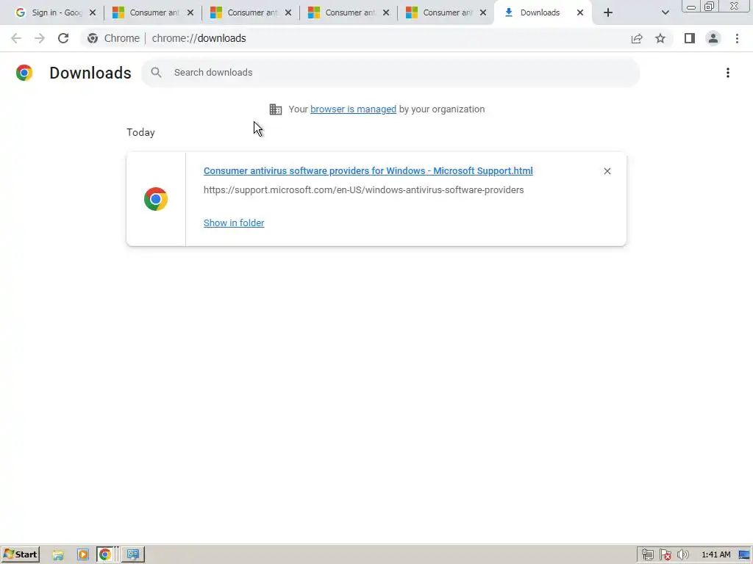753x564 pixels.
Task: Open the Downloads page three-dot menu
Action: click(x=728, y=73)
